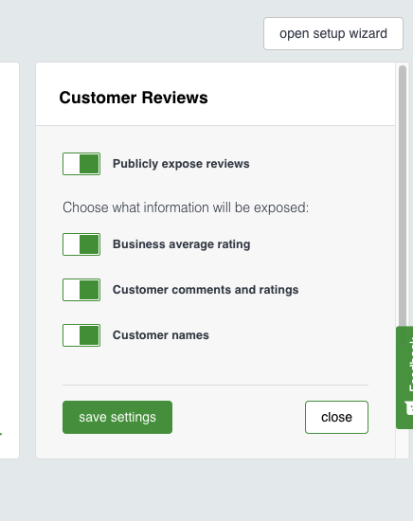Click the Business average rating label

coord(182,244)
